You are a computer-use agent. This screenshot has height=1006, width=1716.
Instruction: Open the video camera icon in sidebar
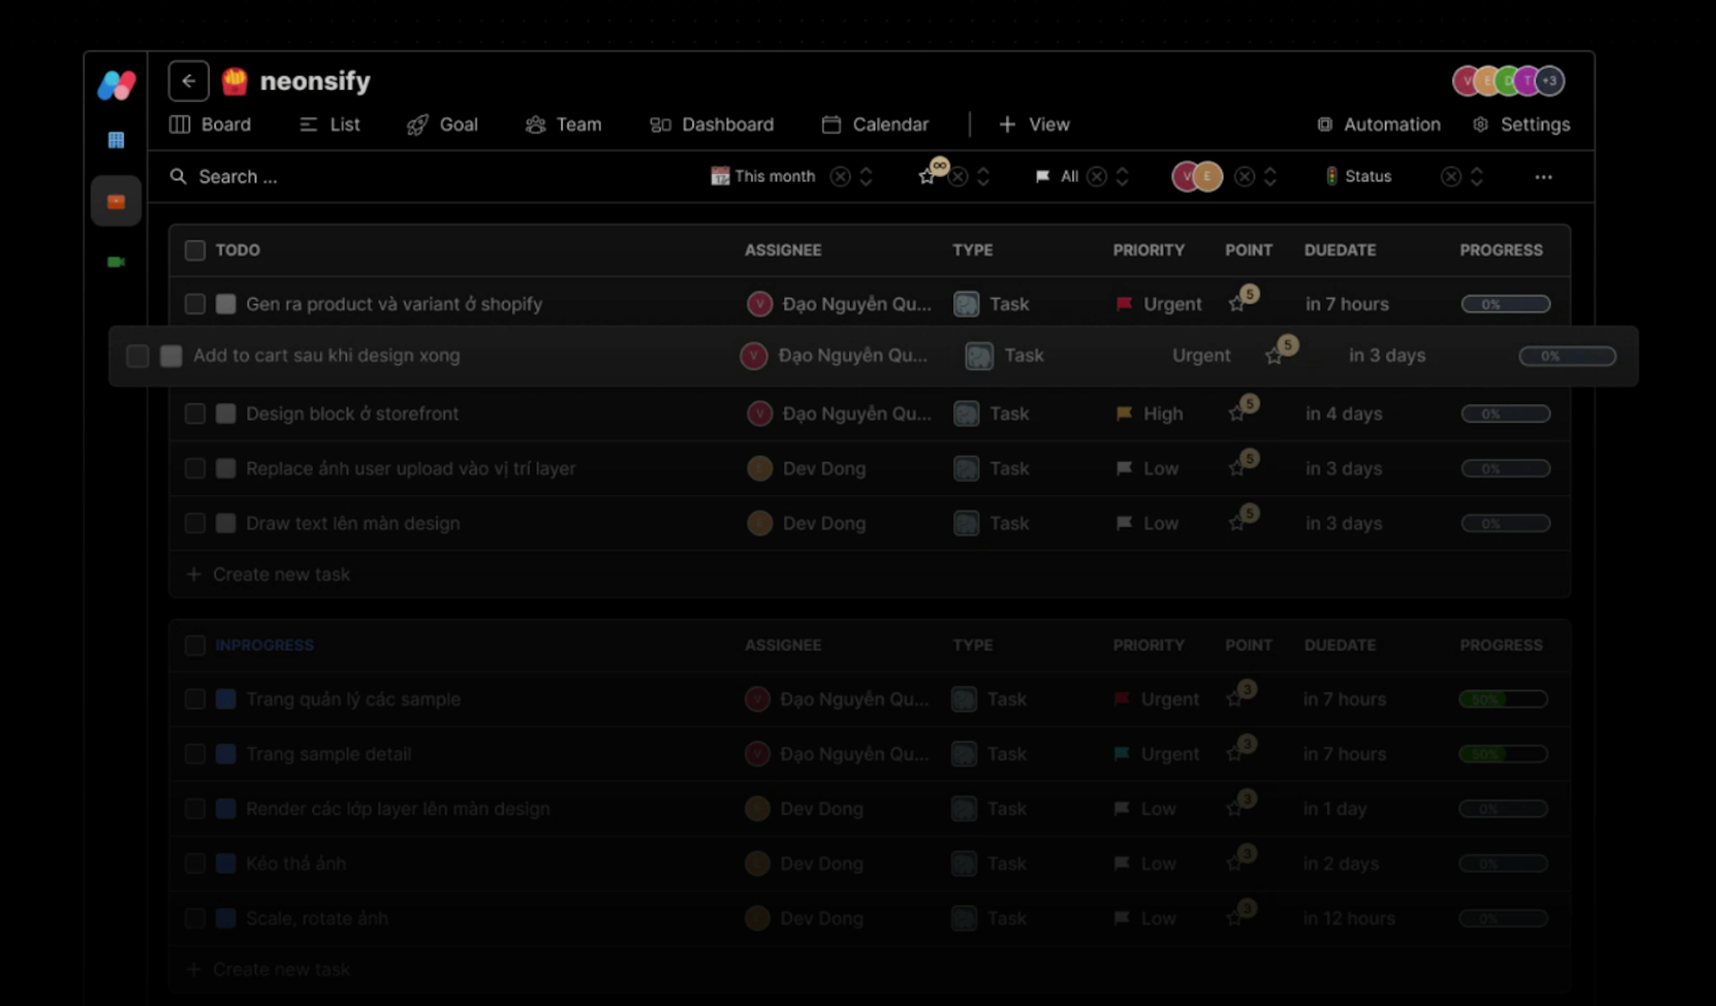(x=117, y=262)
